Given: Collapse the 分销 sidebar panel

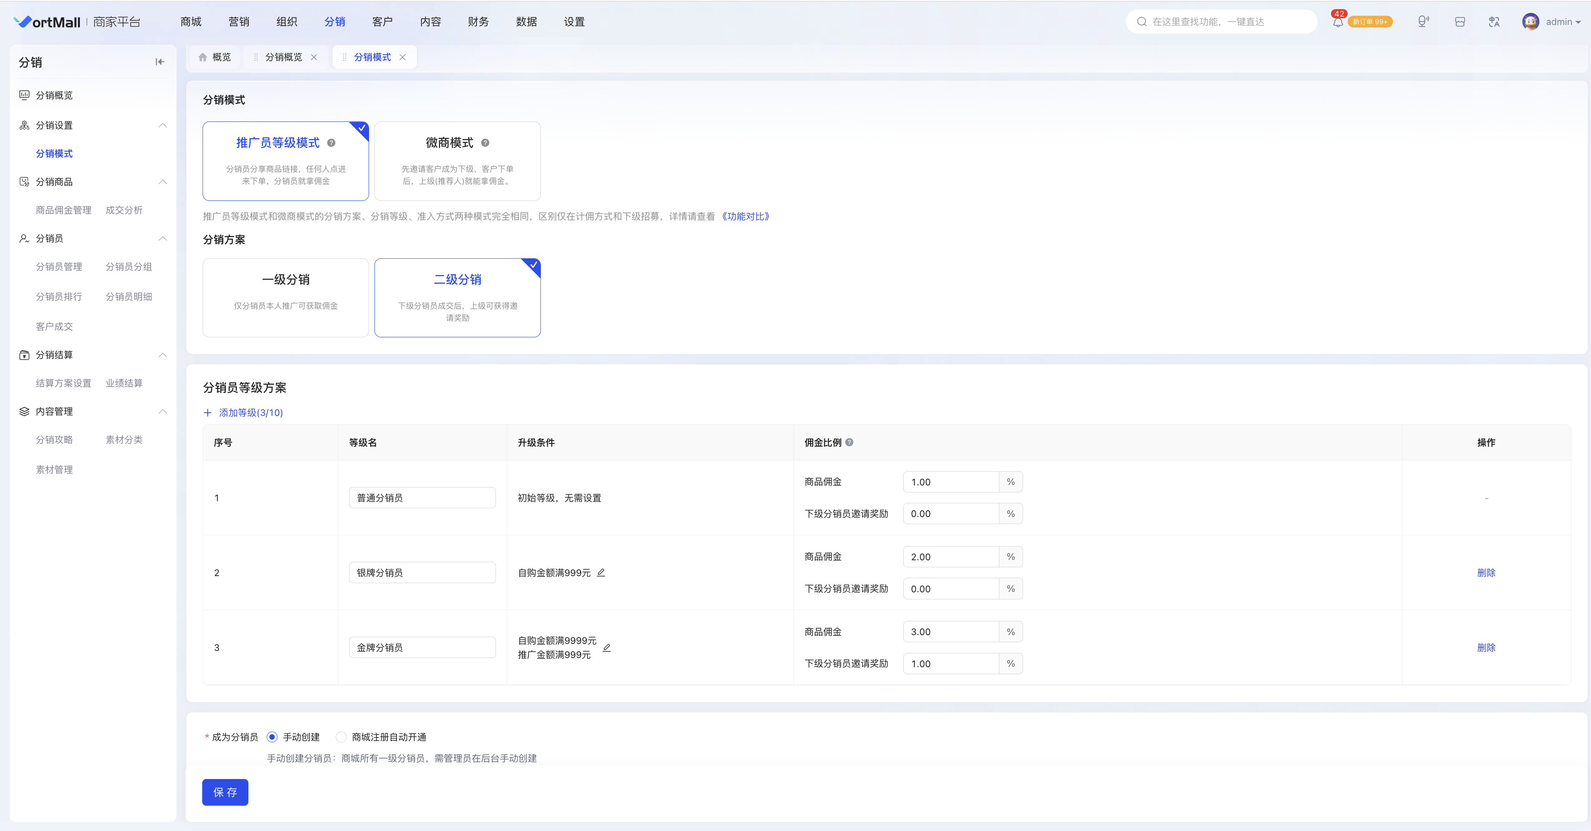Looking at the screenshot, I should tap(160, 62).
